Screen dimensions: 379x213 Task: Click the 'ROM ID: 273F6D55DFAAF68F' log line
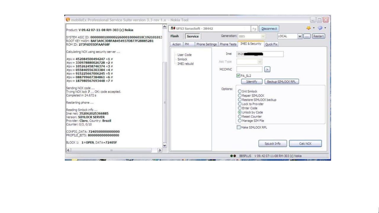(88, 44)
